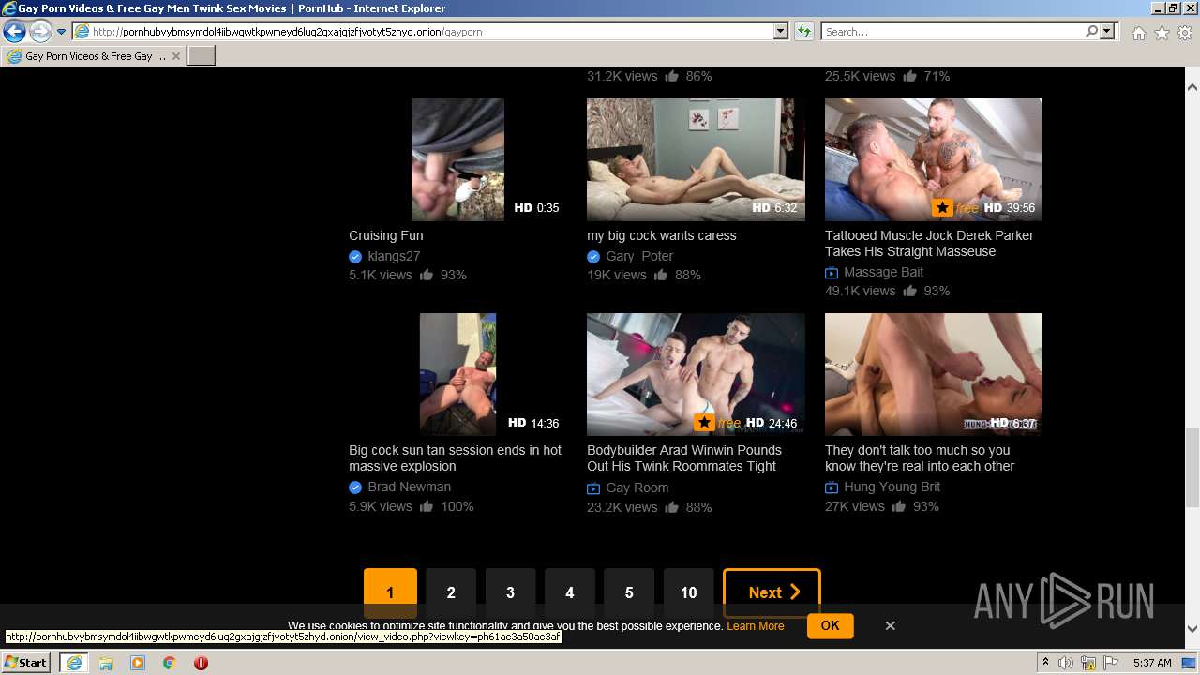Open uploader Gary_Poter profile link
Screen dimensions: 1200x675
(x=639, y=256)
